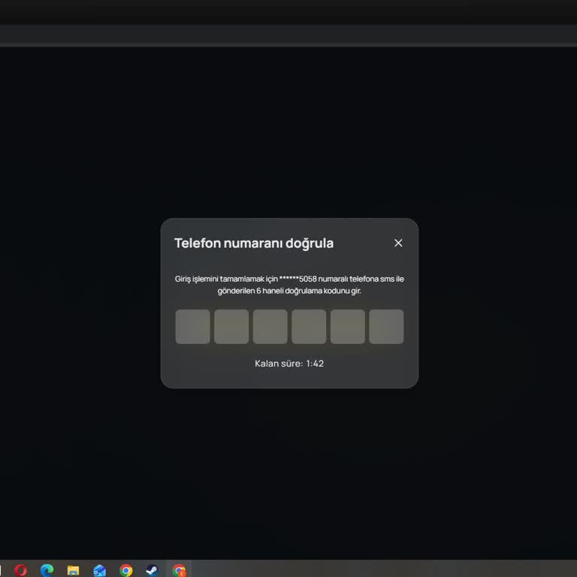Click the 'Kalan süre: 1:42' countdown text
Screen dimensions: 577x577
(289, 364)
